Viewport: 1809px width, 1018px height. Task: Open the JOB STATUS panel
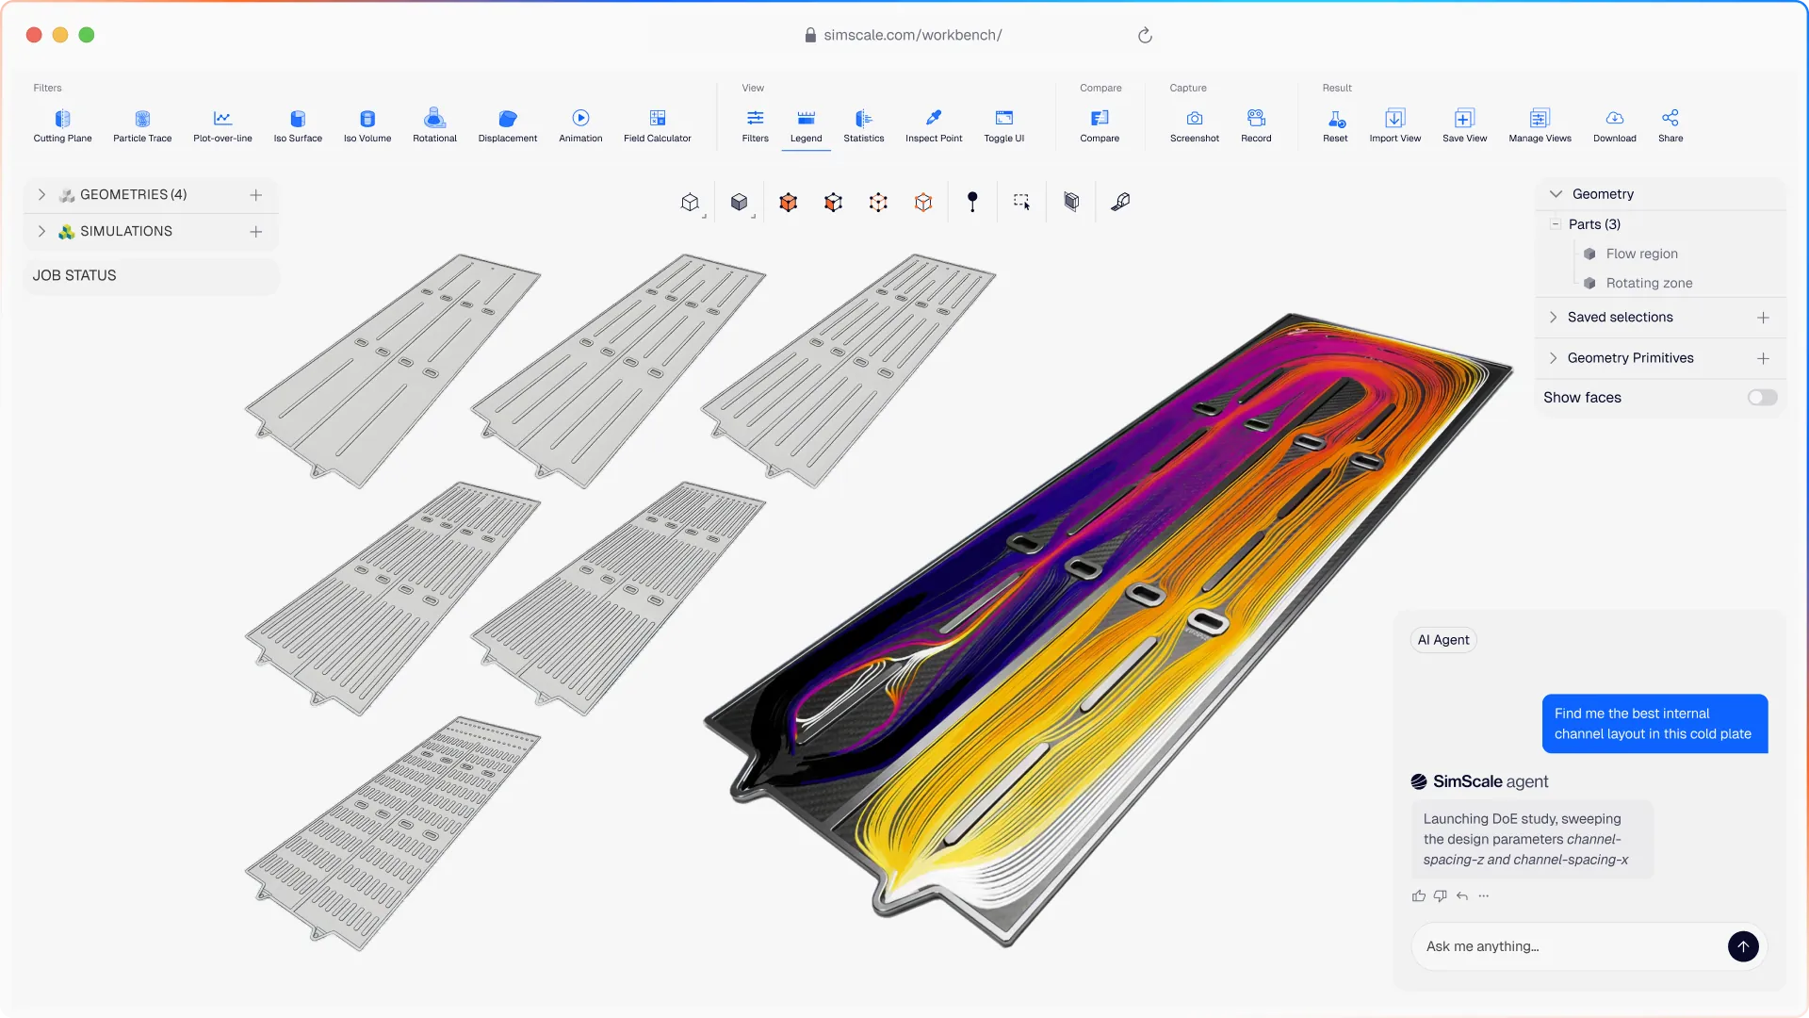tap(151, 275)
